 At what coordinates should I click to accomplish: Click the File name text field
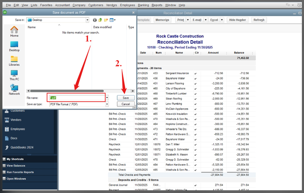coord(76,98)
